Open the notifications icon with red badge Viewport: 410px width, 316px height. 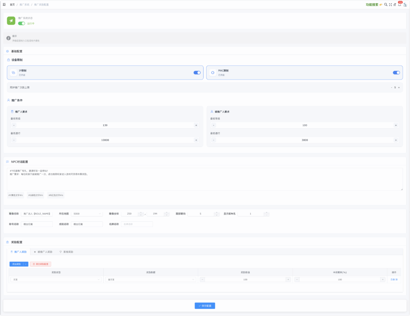pyautogui.click(x=399, y=4)
